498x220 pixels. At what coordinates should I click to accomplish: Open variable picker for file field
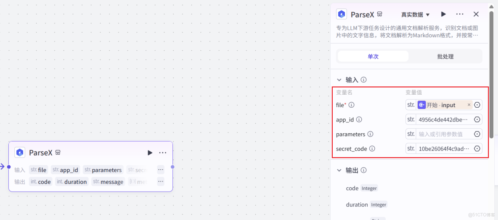(477, 105)
